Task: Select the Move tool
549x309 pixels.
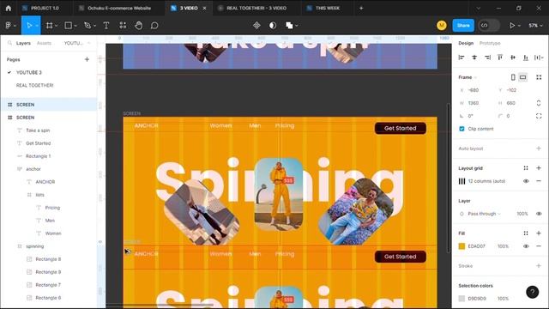Action: 29,25
